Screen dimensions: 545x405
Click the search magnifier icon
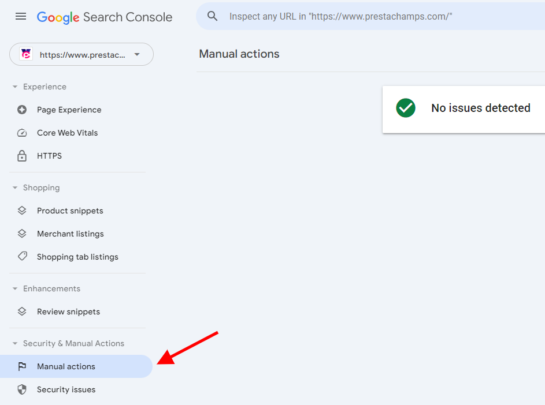coord(212,16)
